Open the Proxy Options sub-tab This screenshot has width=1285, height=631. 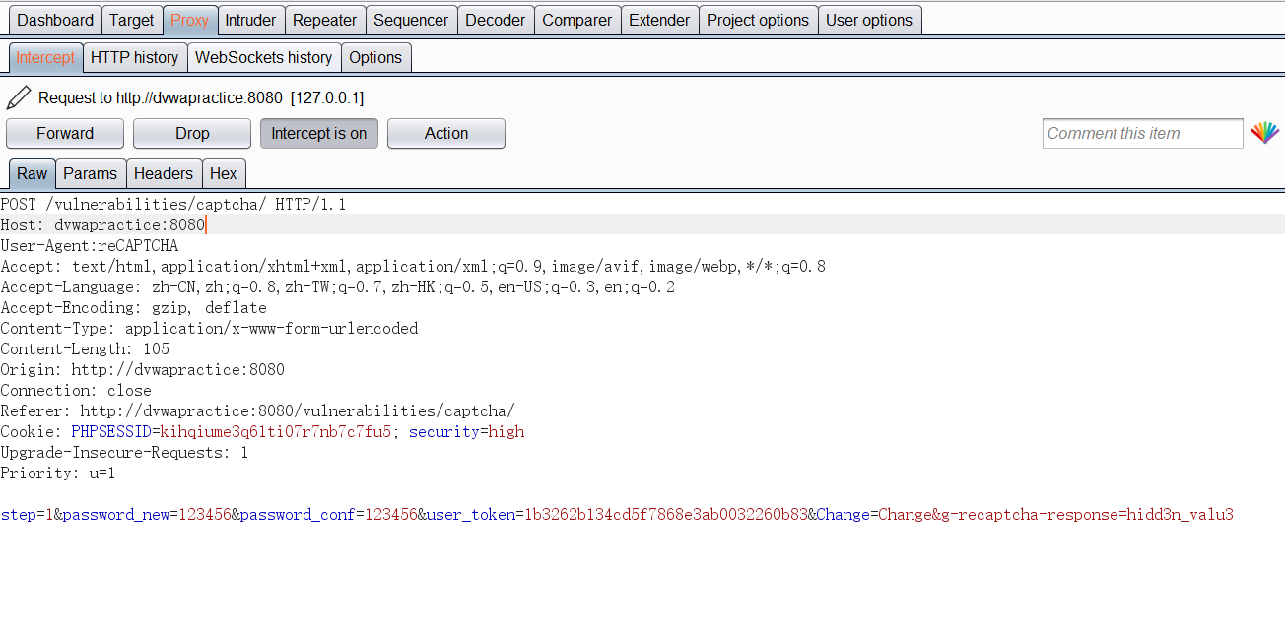pyautogui.click(x=375, y=57)
